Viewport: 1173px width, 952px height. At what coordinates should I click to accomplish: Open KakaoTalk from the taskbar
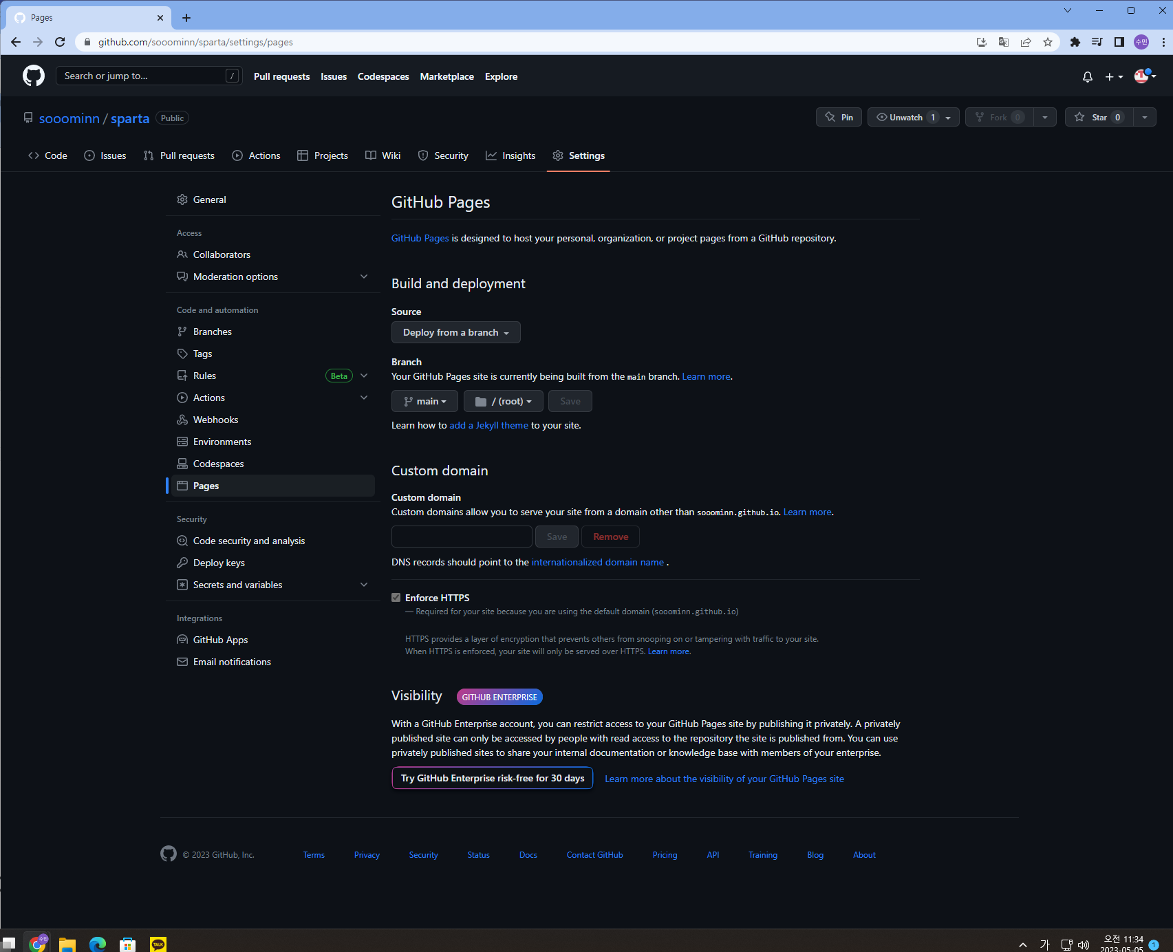158,944
